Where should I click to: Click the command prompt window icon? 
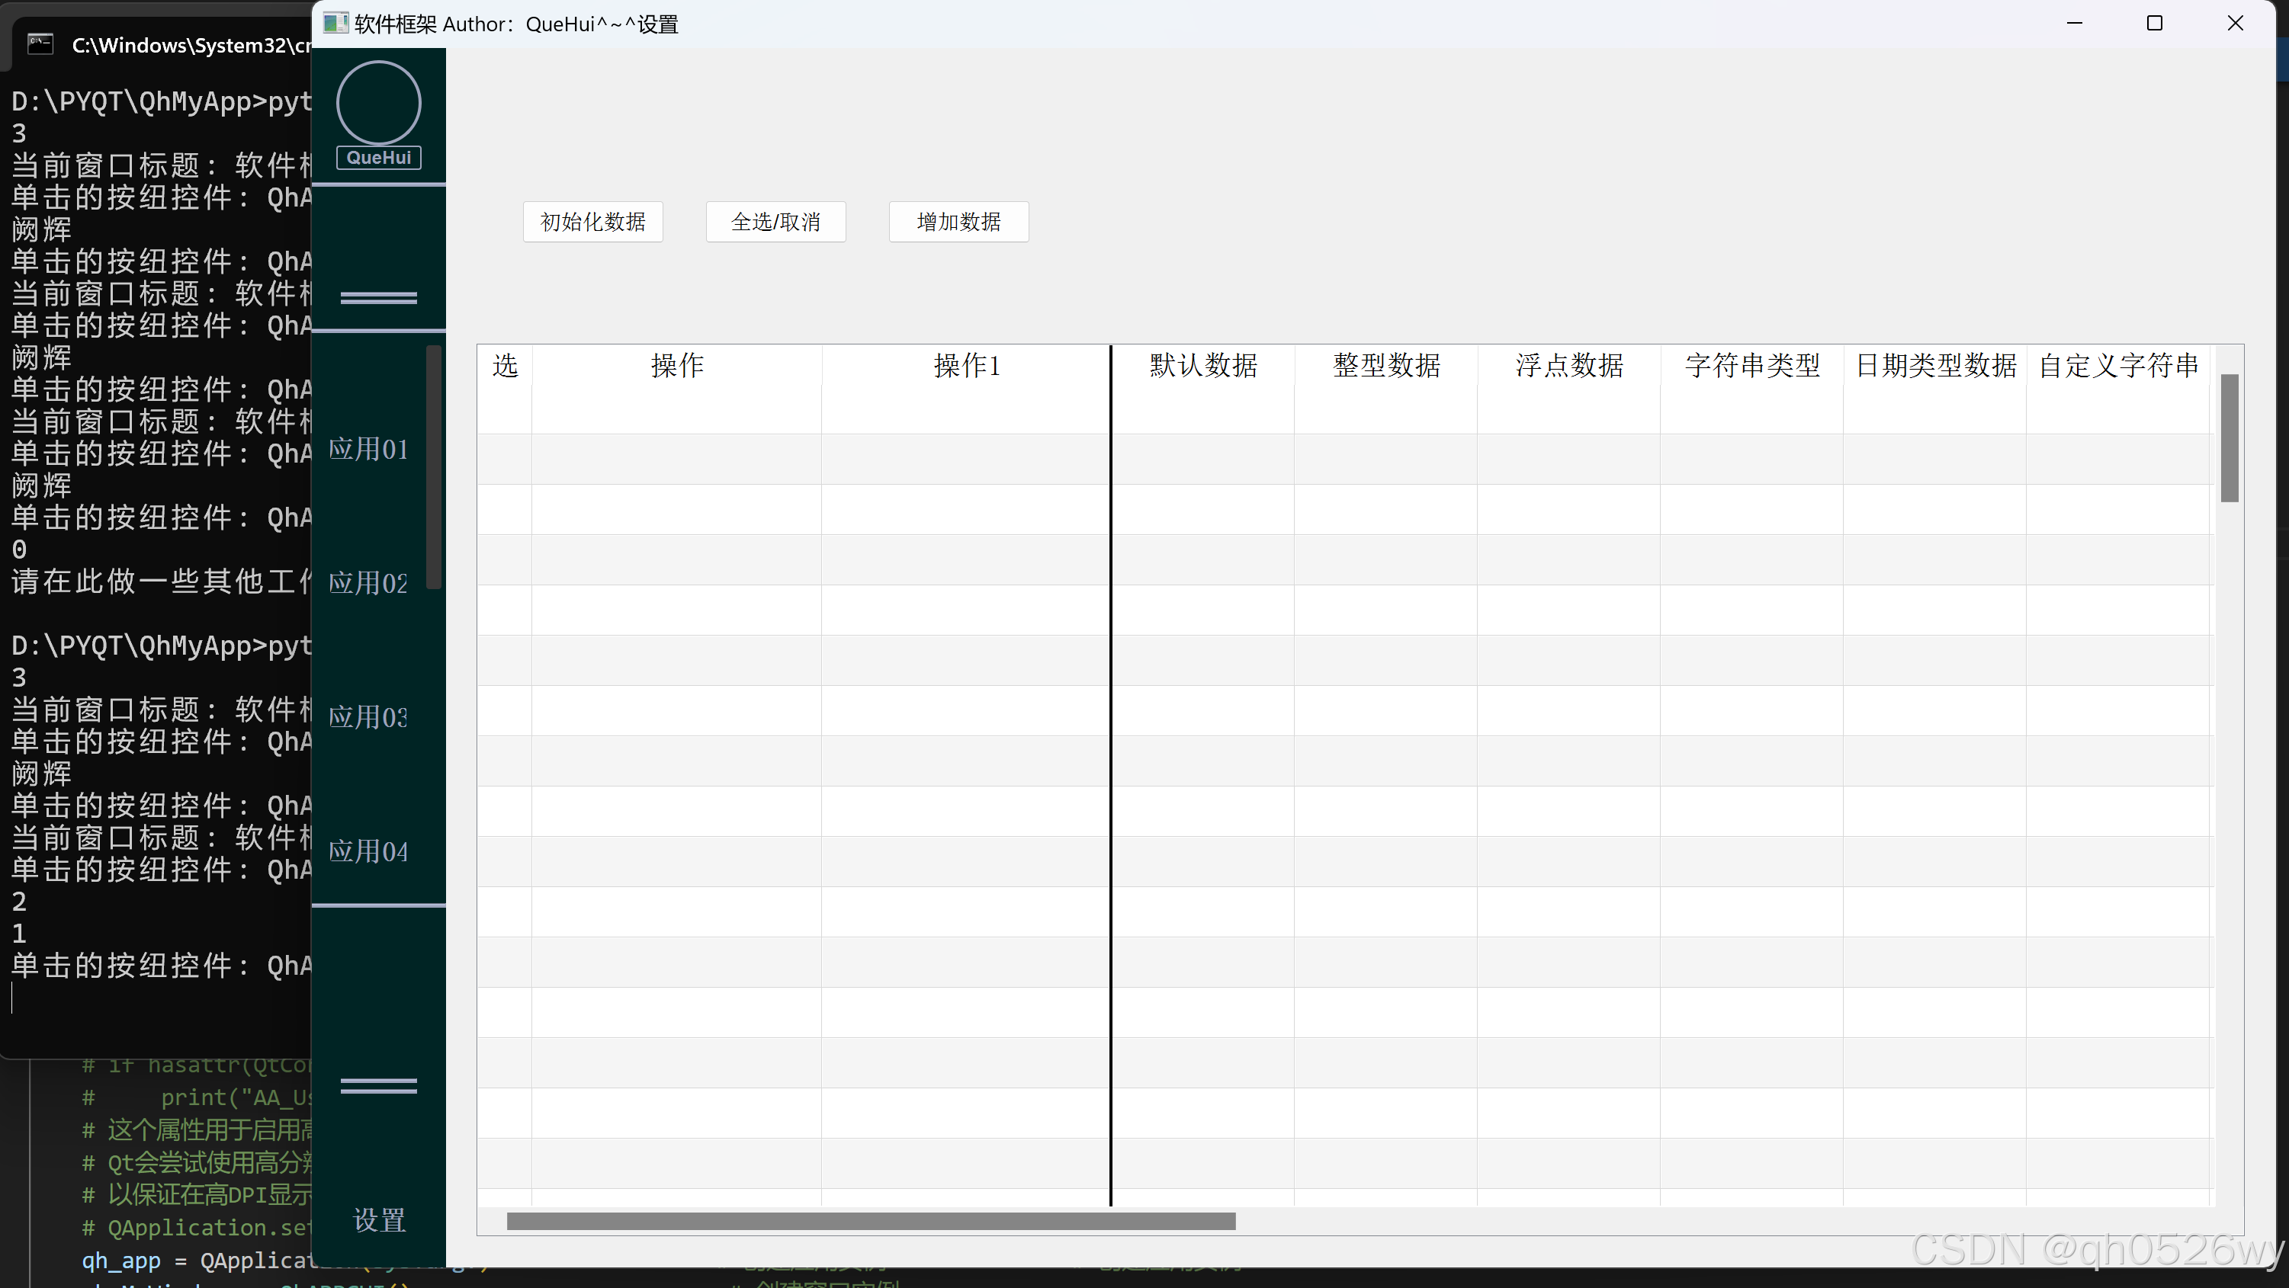40,43
